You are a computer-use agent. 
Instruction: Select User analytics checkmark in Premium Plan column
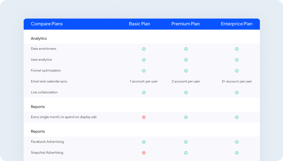tap(186, 60)
